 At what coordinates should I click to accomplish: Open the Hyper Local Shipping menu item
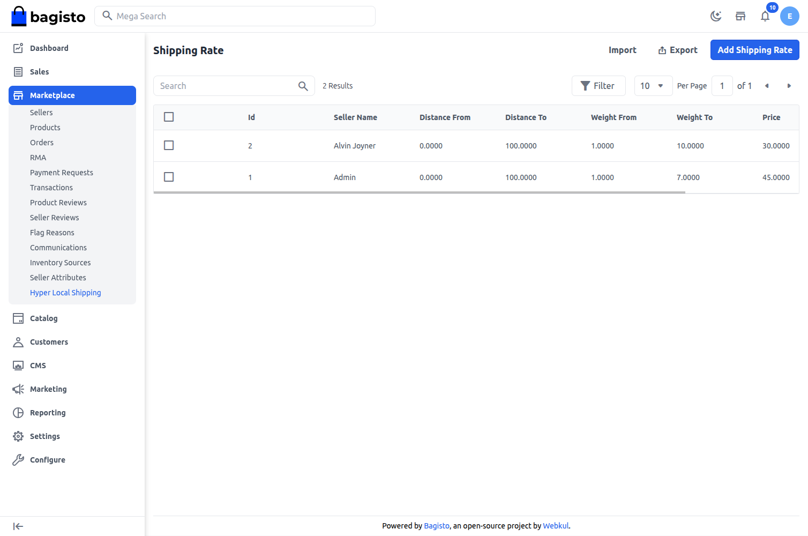[65, 292]
